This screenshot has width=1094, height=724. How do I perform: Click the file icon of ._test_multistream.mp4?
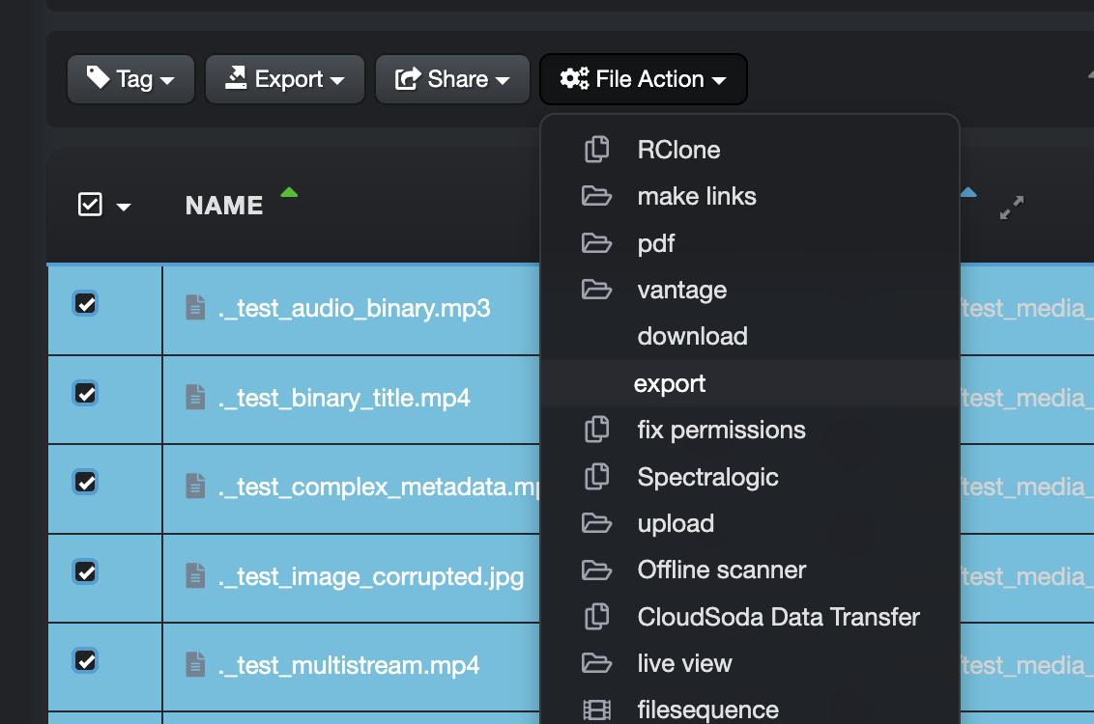[195, 665]
